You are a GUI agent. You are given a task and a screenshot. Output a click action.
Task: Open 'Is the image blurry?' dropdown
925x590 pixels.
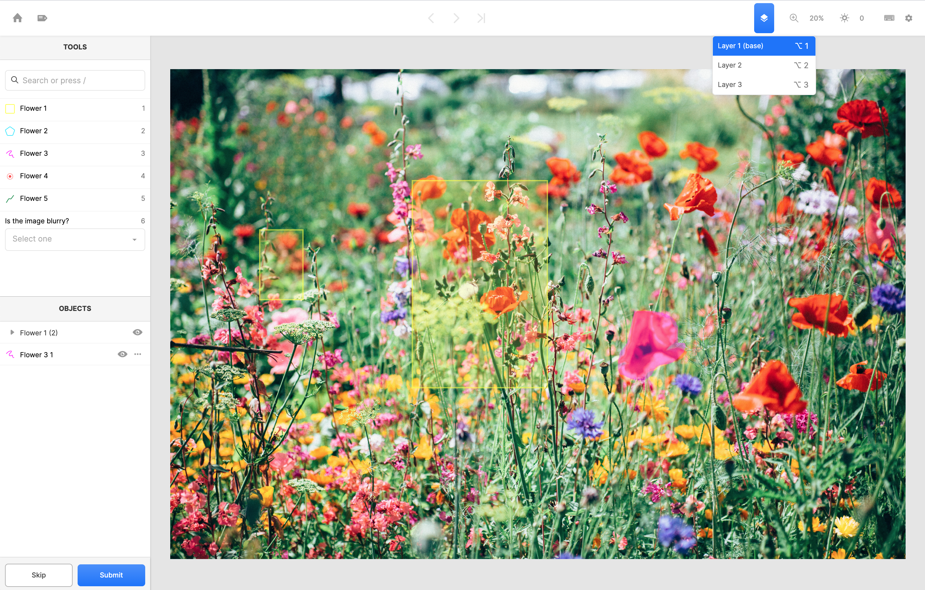point(75,239)
